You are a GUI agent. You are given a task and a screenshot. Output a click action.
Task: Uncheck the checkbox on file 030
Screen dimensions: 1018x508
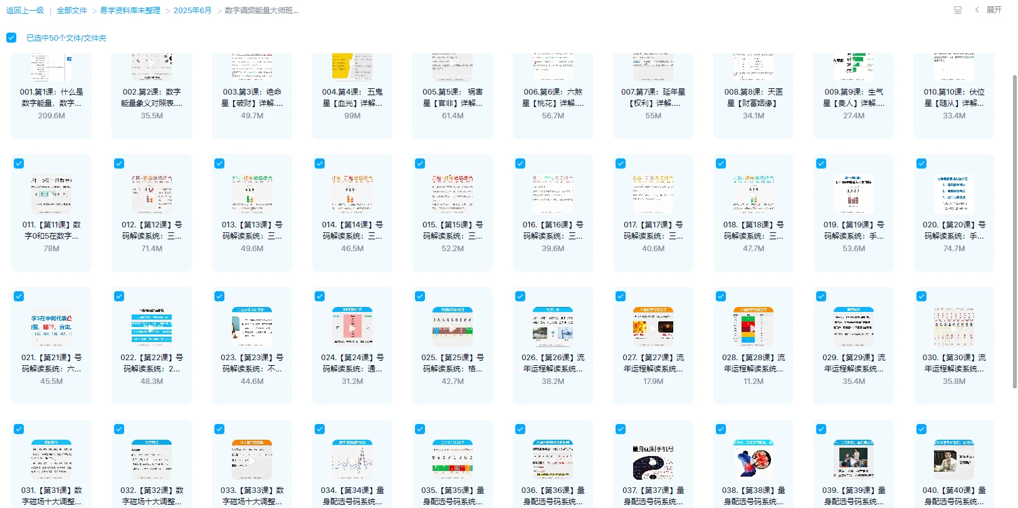(921, 296)
